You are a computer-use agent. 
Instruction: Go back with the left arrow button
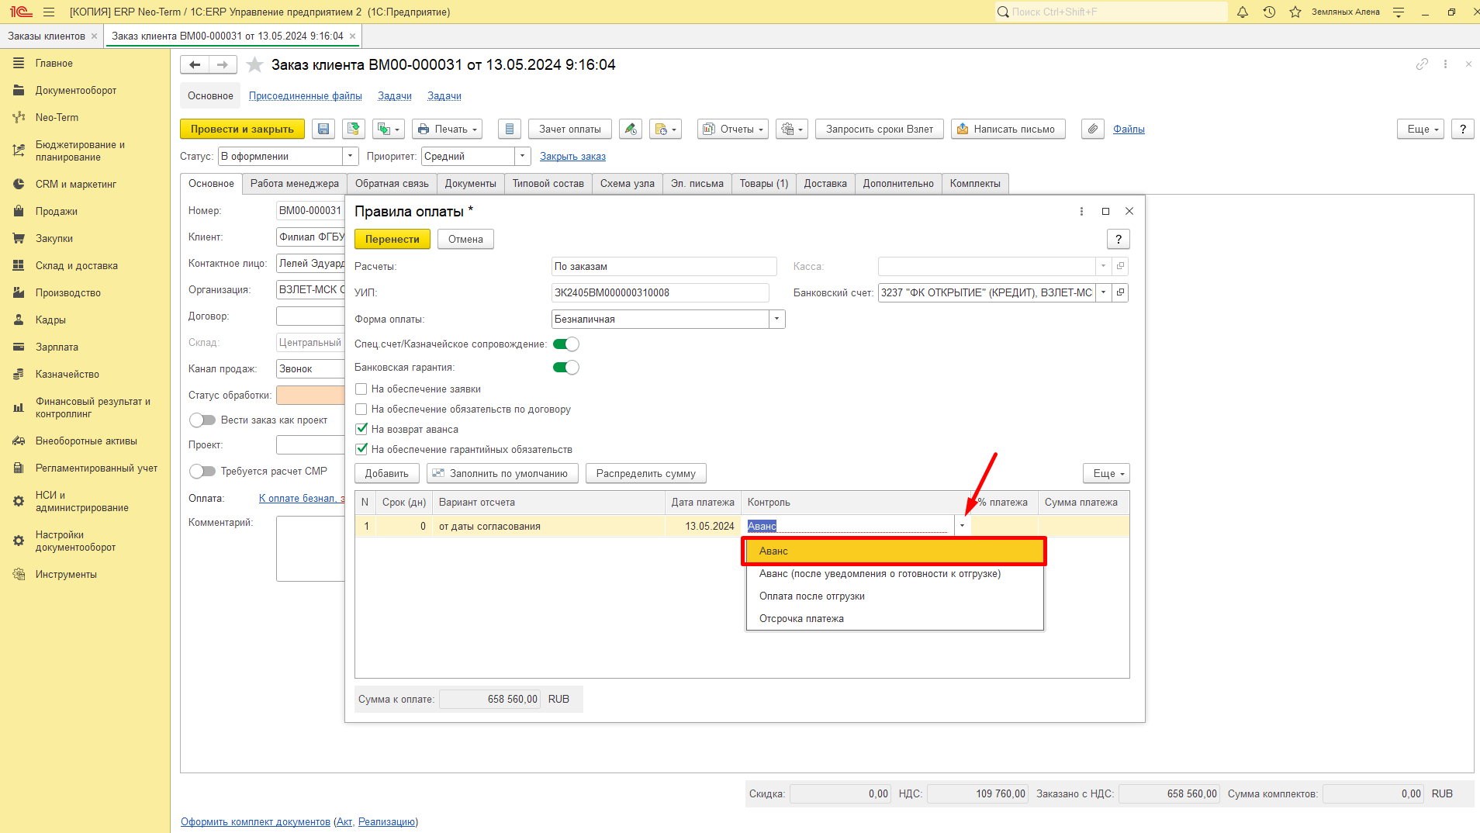click(195, 65)
